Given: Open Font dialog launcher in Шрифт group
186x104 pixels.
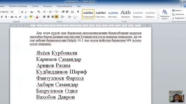Looking at the screenshot, I should pyautogui.click(x=40, y=22).
